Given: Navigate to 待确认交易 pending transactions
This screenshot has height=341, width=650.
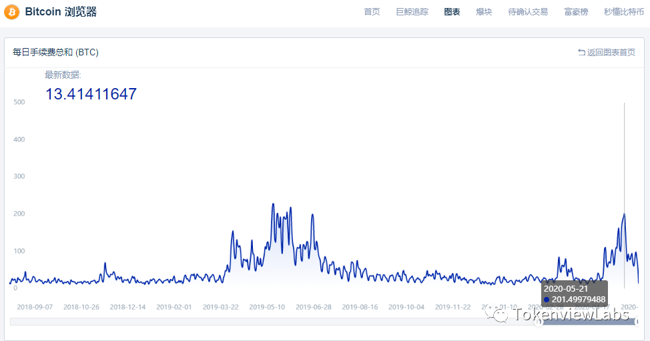Looking at the screenshot, I should pos(528,12).
